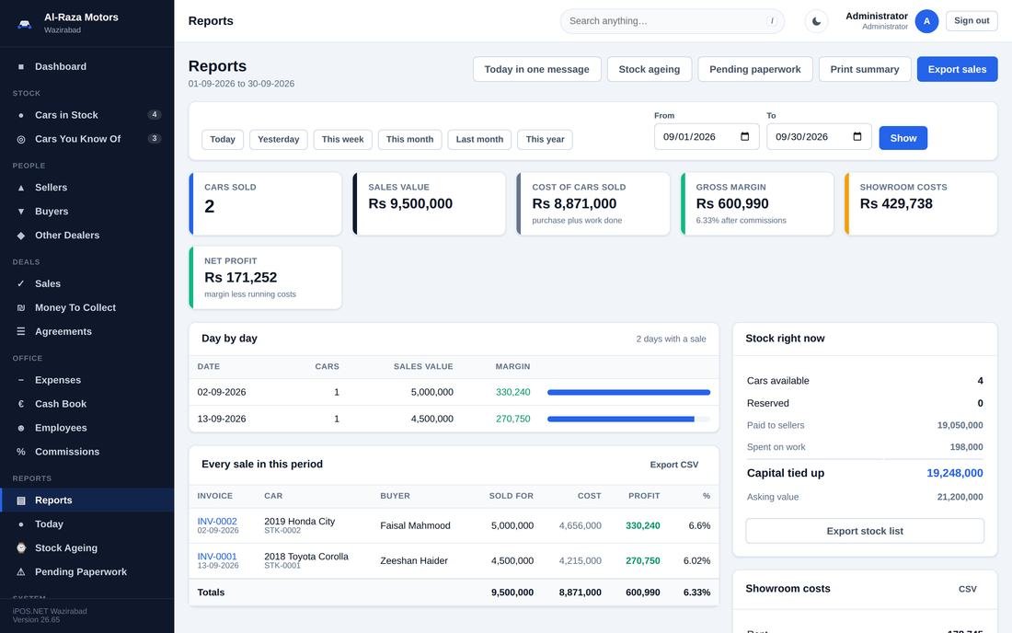The width and height of the screenshot is (1012, 633).
Task: Click the Export sales button
Action: coord(957,69)
